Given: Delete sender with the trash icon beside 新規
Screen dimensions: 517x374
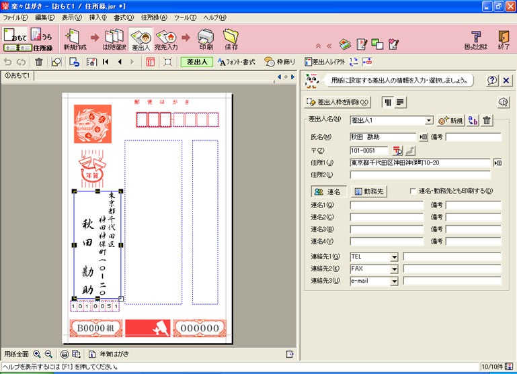Looking at the screenshot, I should (487, 120).
